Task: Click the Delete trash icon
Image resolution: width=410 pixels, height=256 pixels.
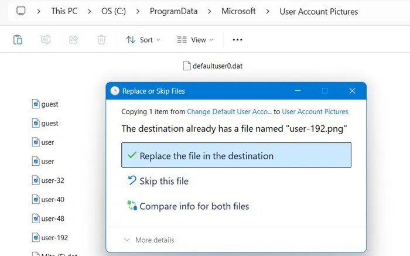Action: [101, 40]
